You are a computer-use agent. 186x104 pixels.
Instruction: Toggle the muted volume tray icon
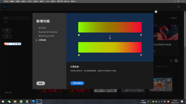(x=162, y=102)
